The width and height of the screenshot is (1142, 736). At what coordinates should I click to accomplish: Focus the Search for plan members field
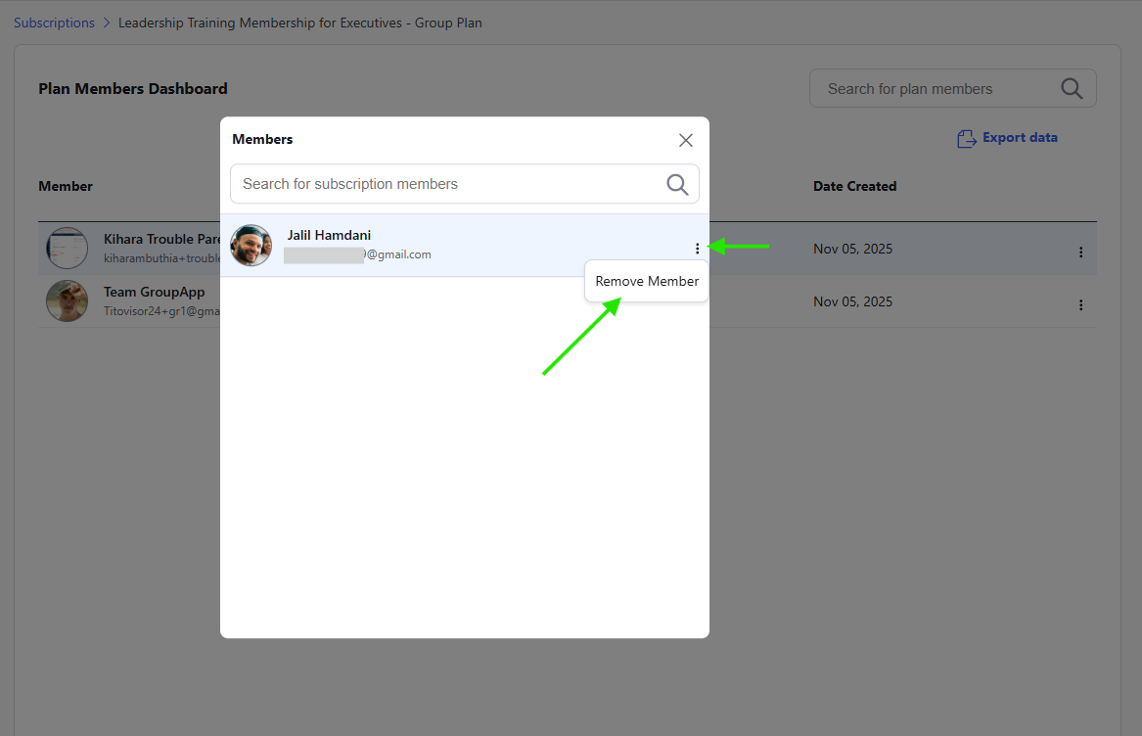952,88
